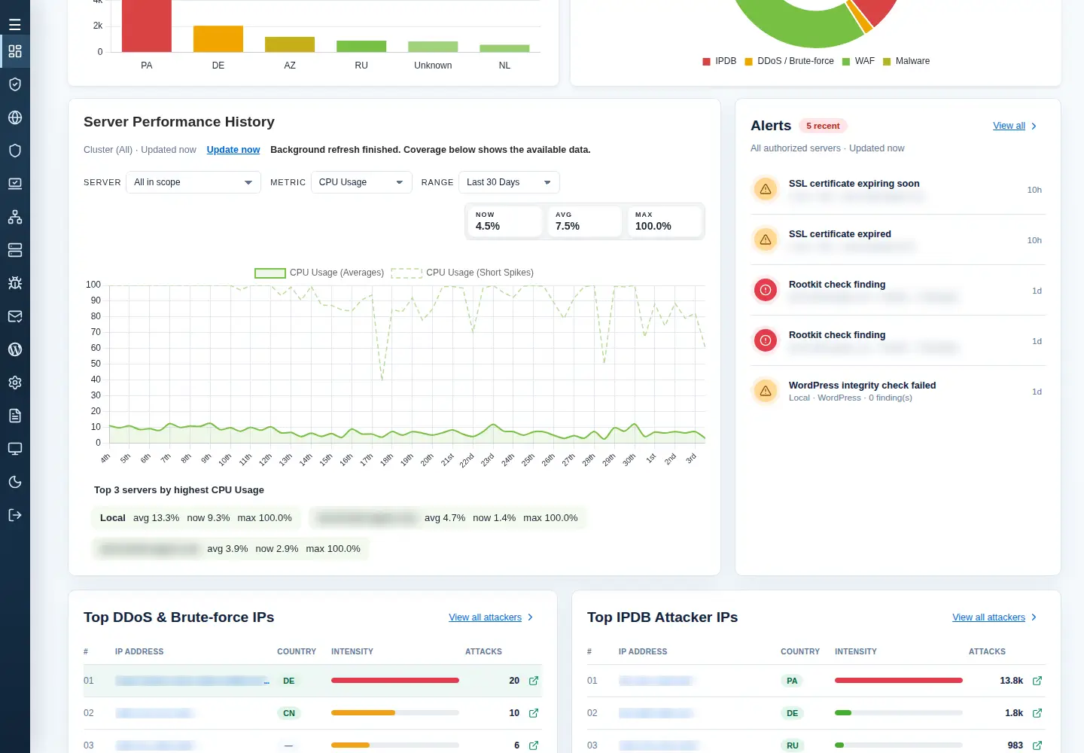Open external link for IPDB attacker PA row
This screenshot has height=753, width=1084.
[x=1037, y=681]
